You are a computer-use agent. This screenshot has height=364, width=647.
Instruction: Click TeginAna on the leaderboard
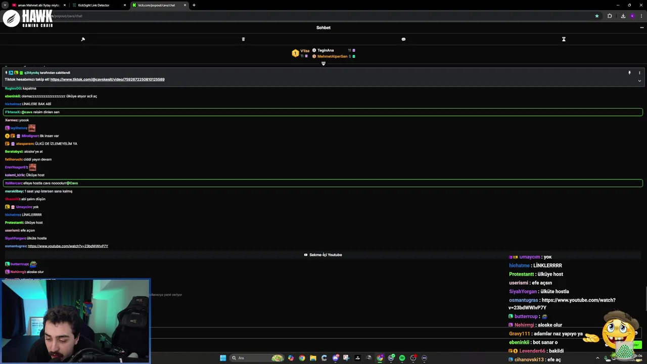pyautogui.click(x=326, y=50)
